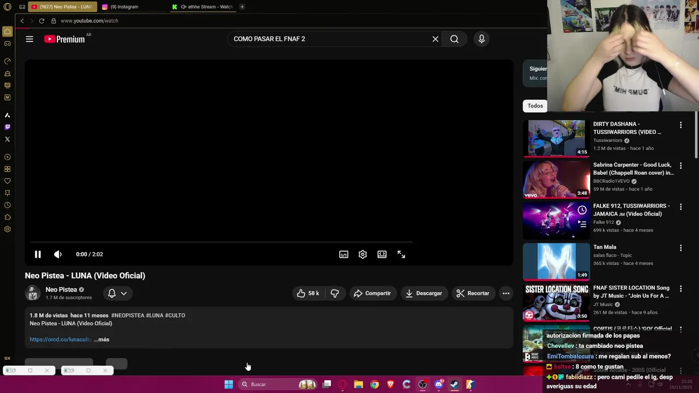
Task: Click the Recortar clip button
Action: 473,293
